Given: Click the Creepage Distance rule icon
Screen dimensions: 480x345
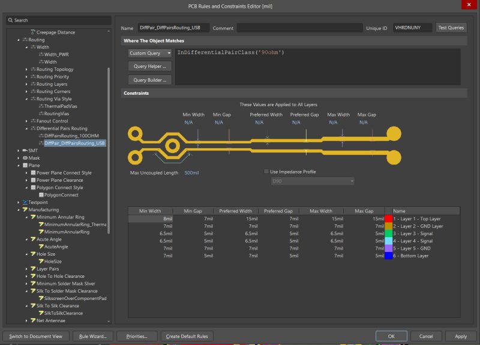Looking at the screenshot, I should click(x=33, y=32).
